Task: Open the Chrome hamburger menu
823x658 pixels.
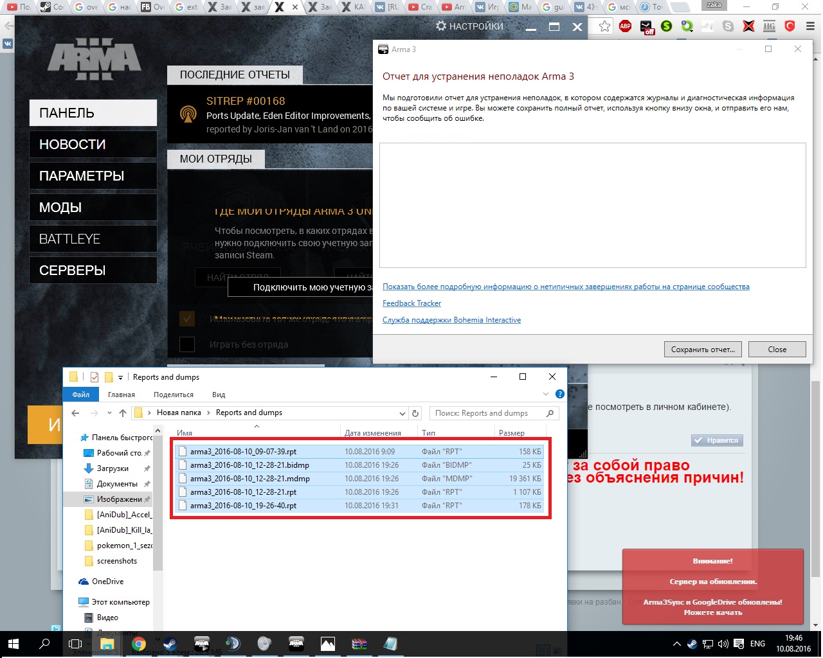Action: click(811, 26)
